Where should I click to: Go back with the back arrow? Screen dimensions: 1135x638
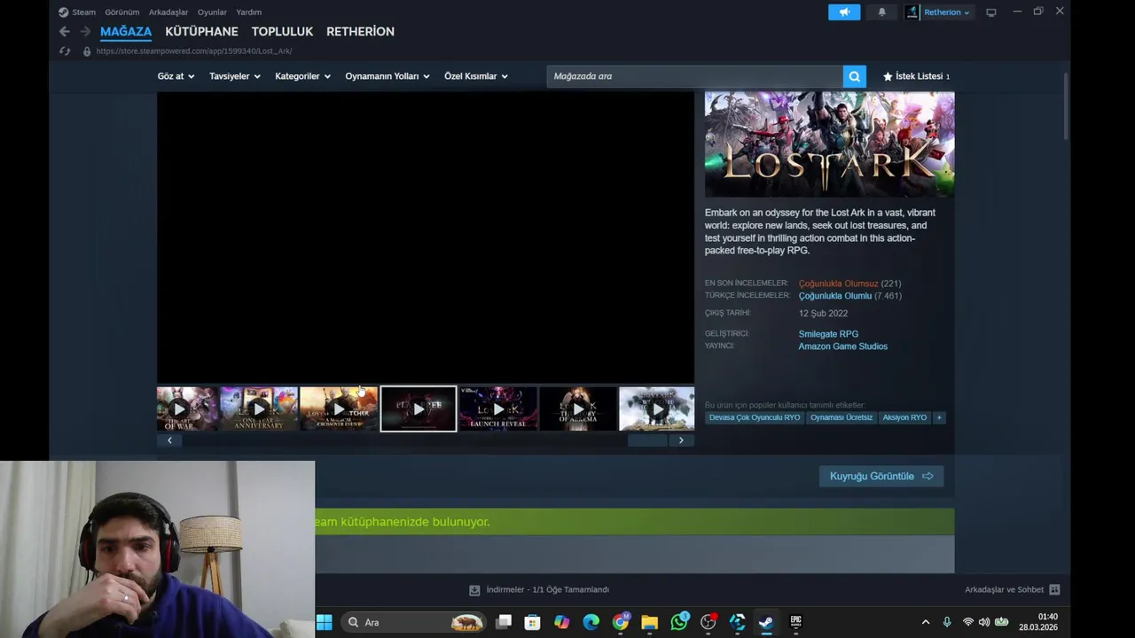pyautogui.click(x=64, y=31)
